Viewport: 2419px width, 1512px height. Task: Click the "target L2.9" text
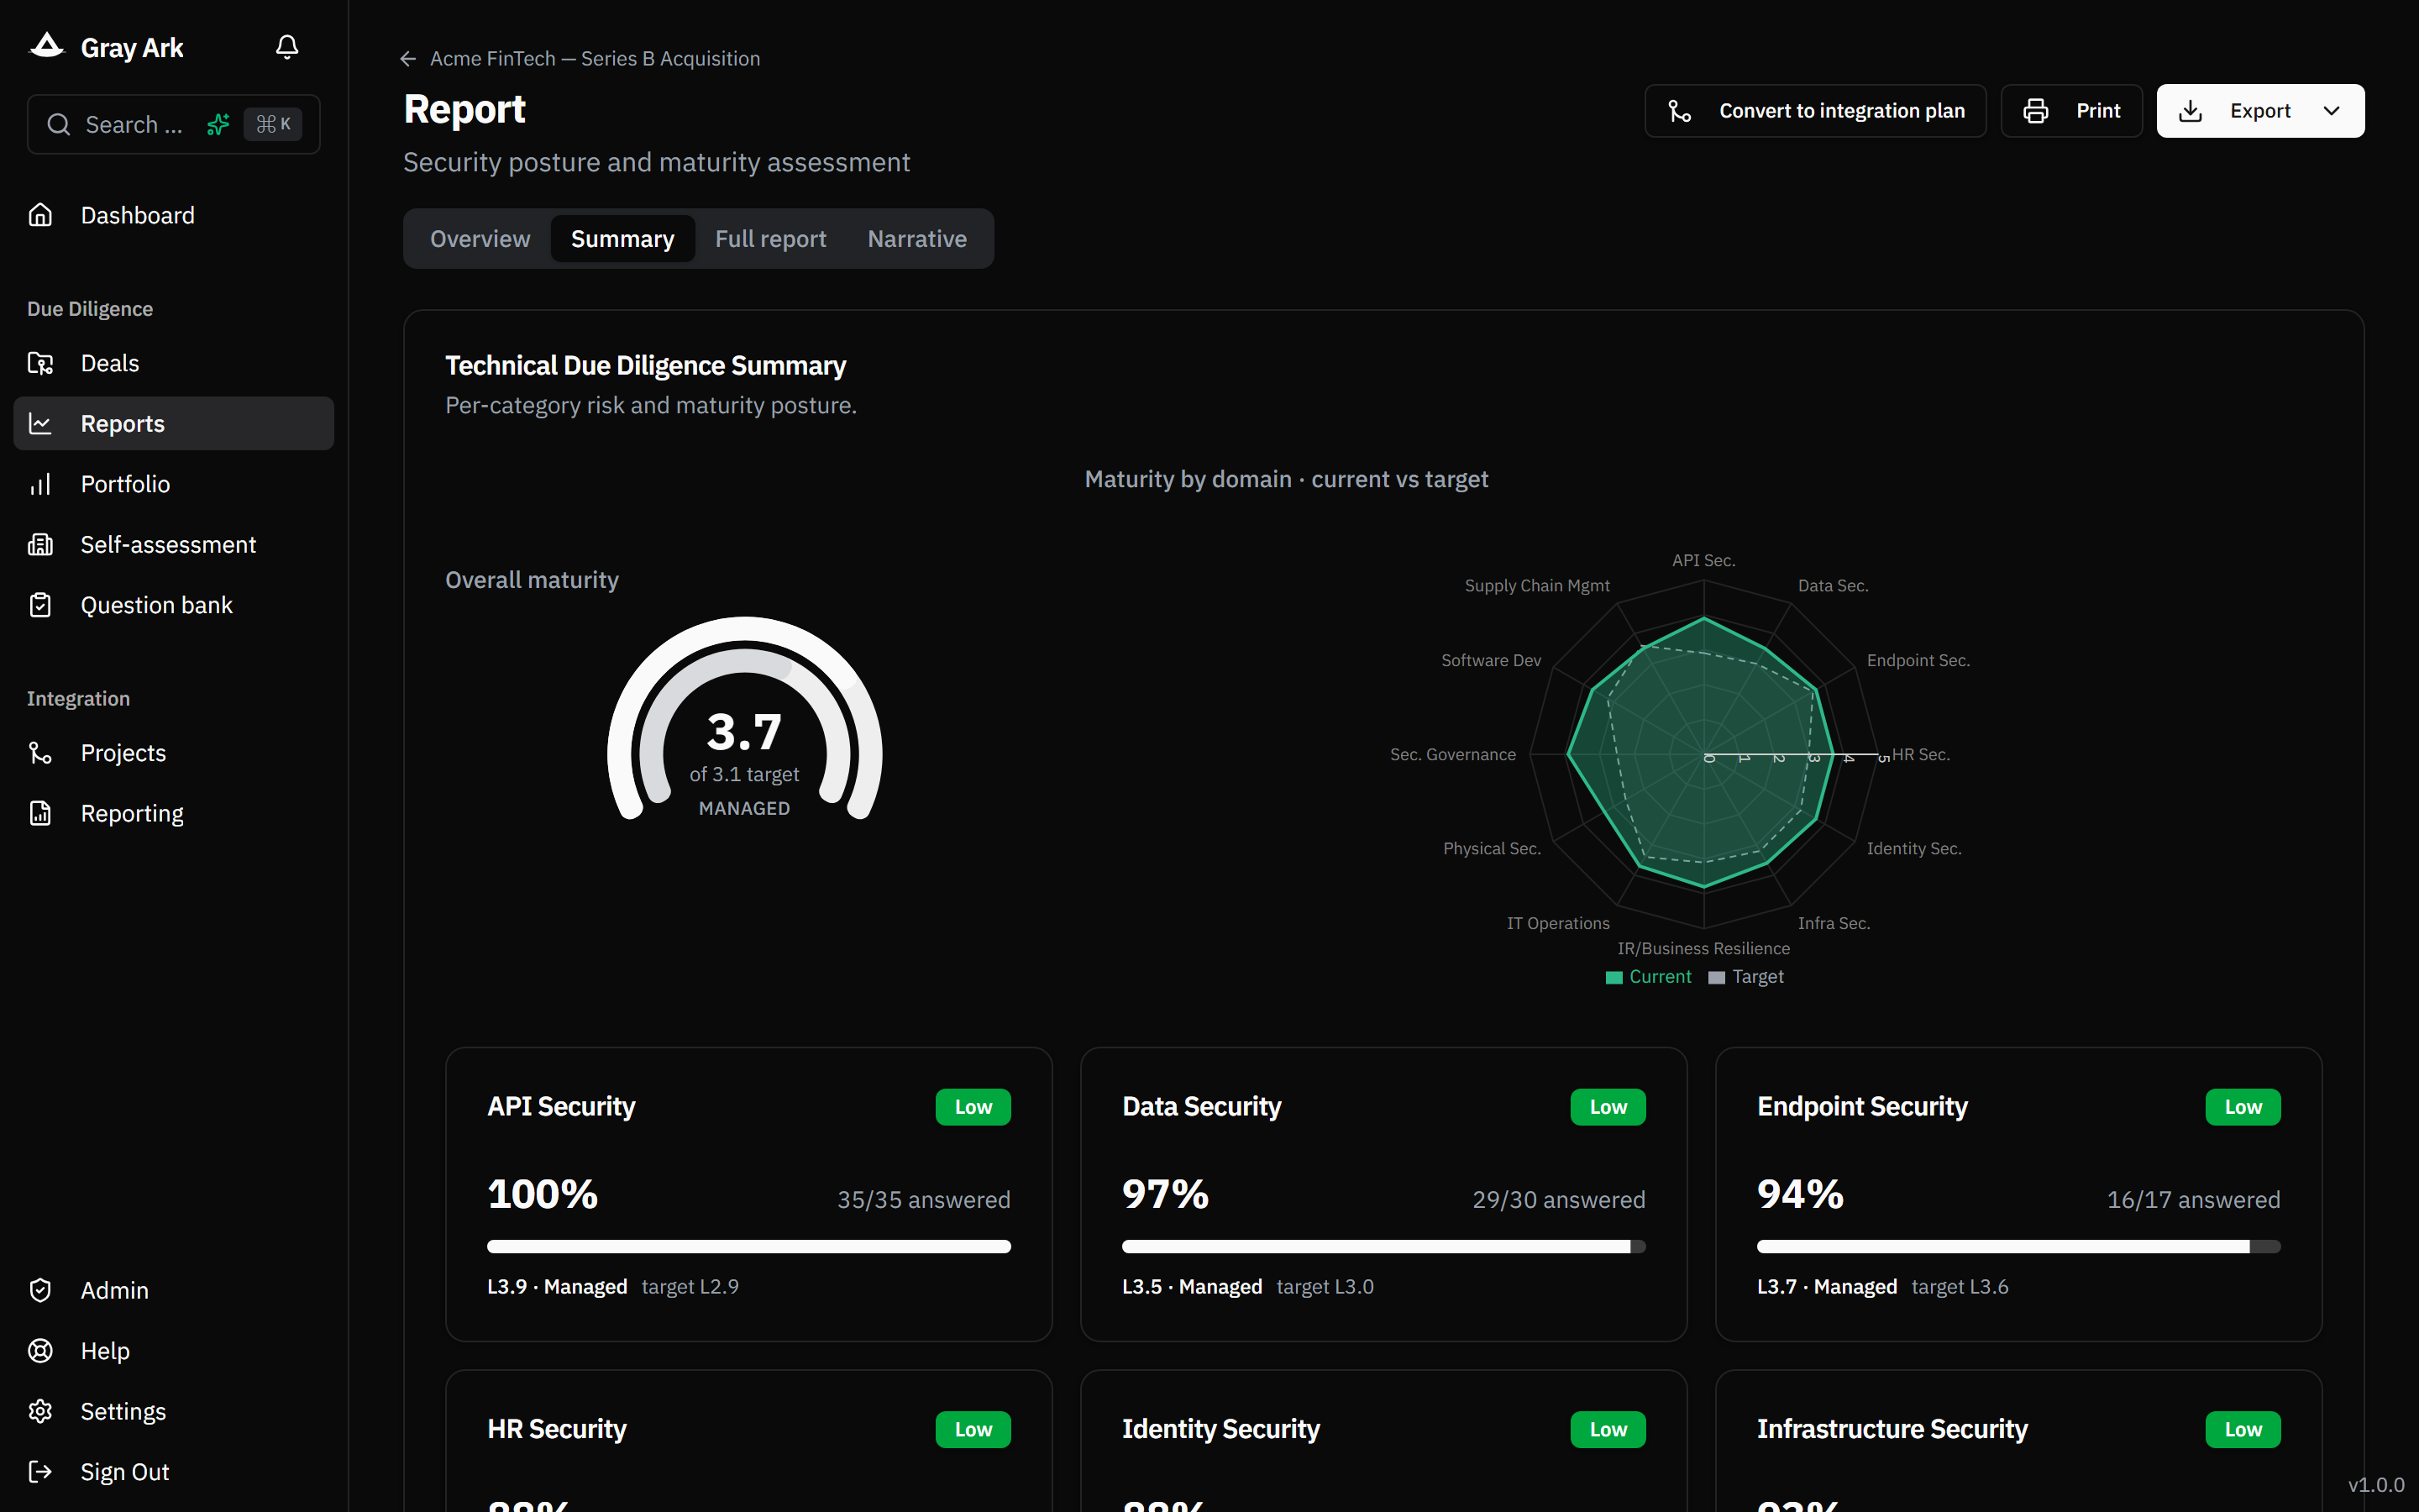(x=690, y=1286)
